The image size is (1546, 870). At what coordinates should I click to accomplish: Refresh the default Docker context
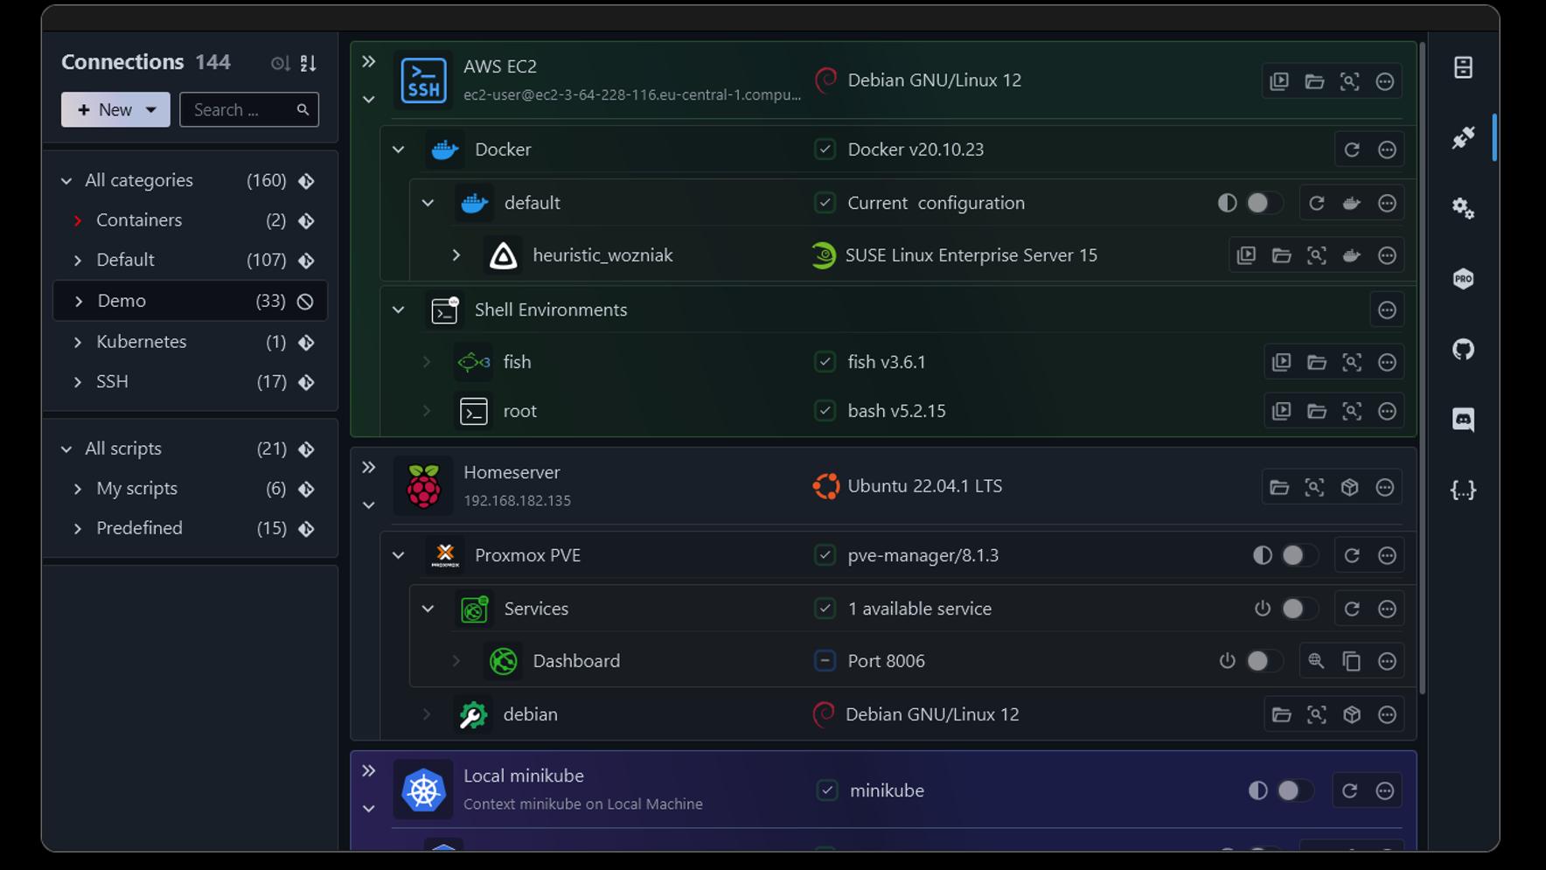[x=1317, y=203]
